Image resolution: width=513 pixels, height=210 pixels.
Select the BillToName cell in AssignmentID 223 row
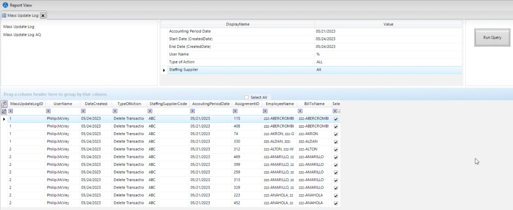tap(314, 195)
